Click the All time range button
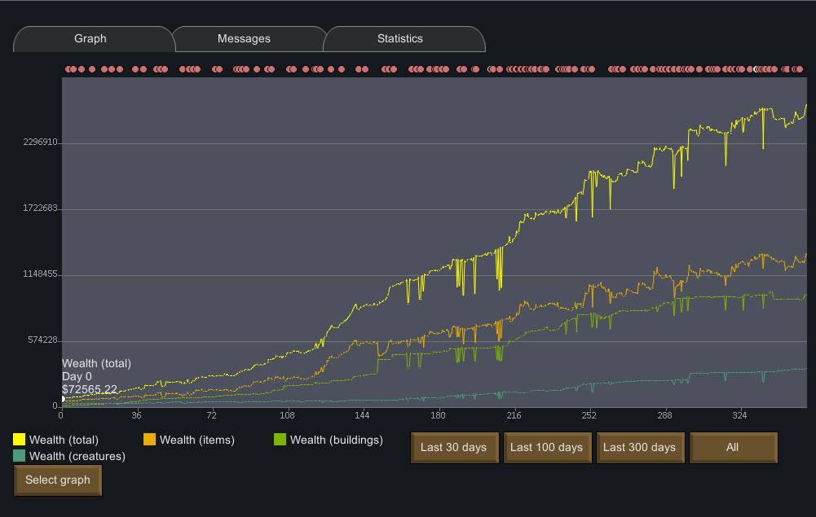Screen dimensions: 816x517 pyautogui.click(x=733, y=447)
